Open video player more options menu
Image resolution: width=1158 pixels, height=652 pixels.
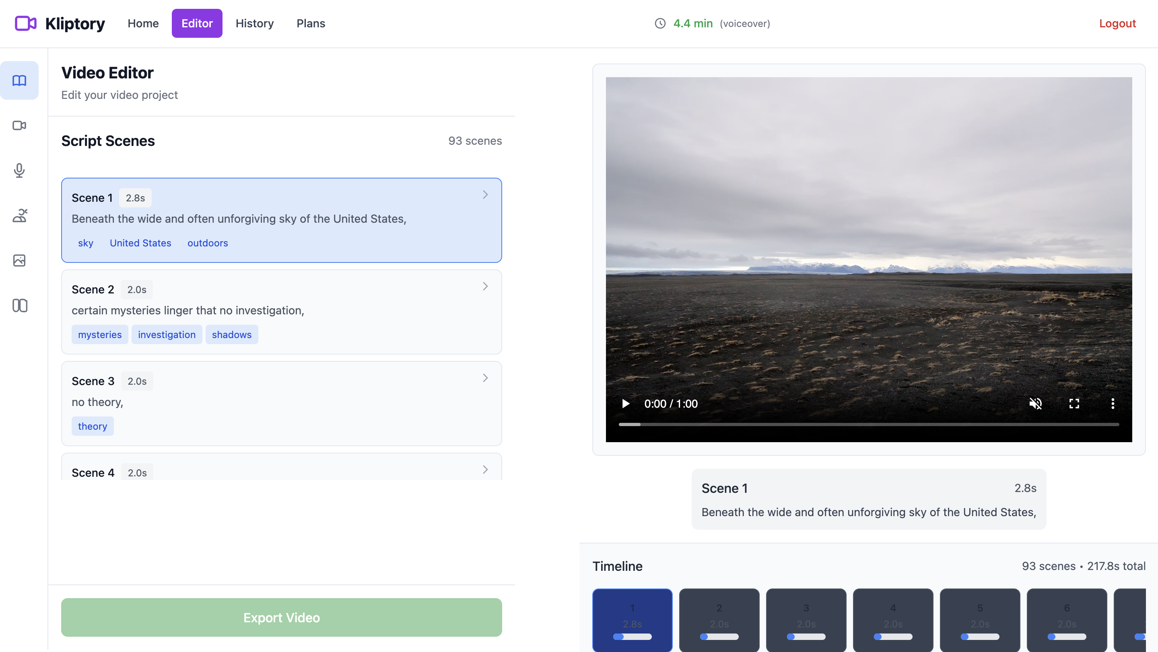pos(1113,404)
